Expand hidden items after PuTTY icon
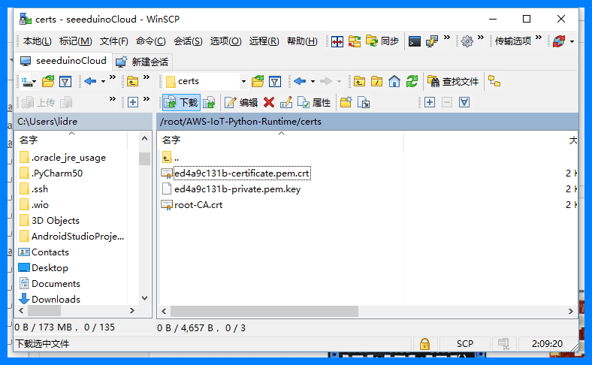 (447, 38)
